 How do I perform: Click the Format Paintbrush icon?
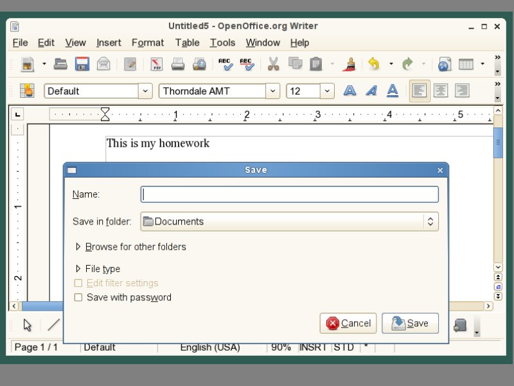[x=350, y=64]
